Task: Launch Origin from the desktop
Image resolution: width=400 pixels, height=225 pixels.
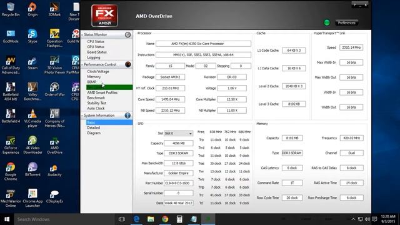Action: coord(32,9)
